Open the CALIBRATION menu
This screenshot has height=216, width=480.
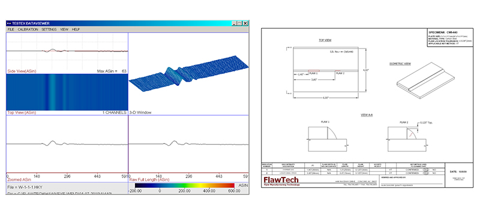click(28, 29)
